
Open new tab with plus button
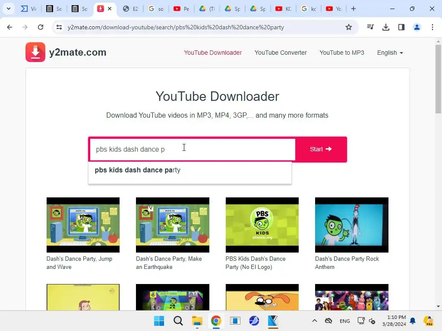(x=354, y=9)
